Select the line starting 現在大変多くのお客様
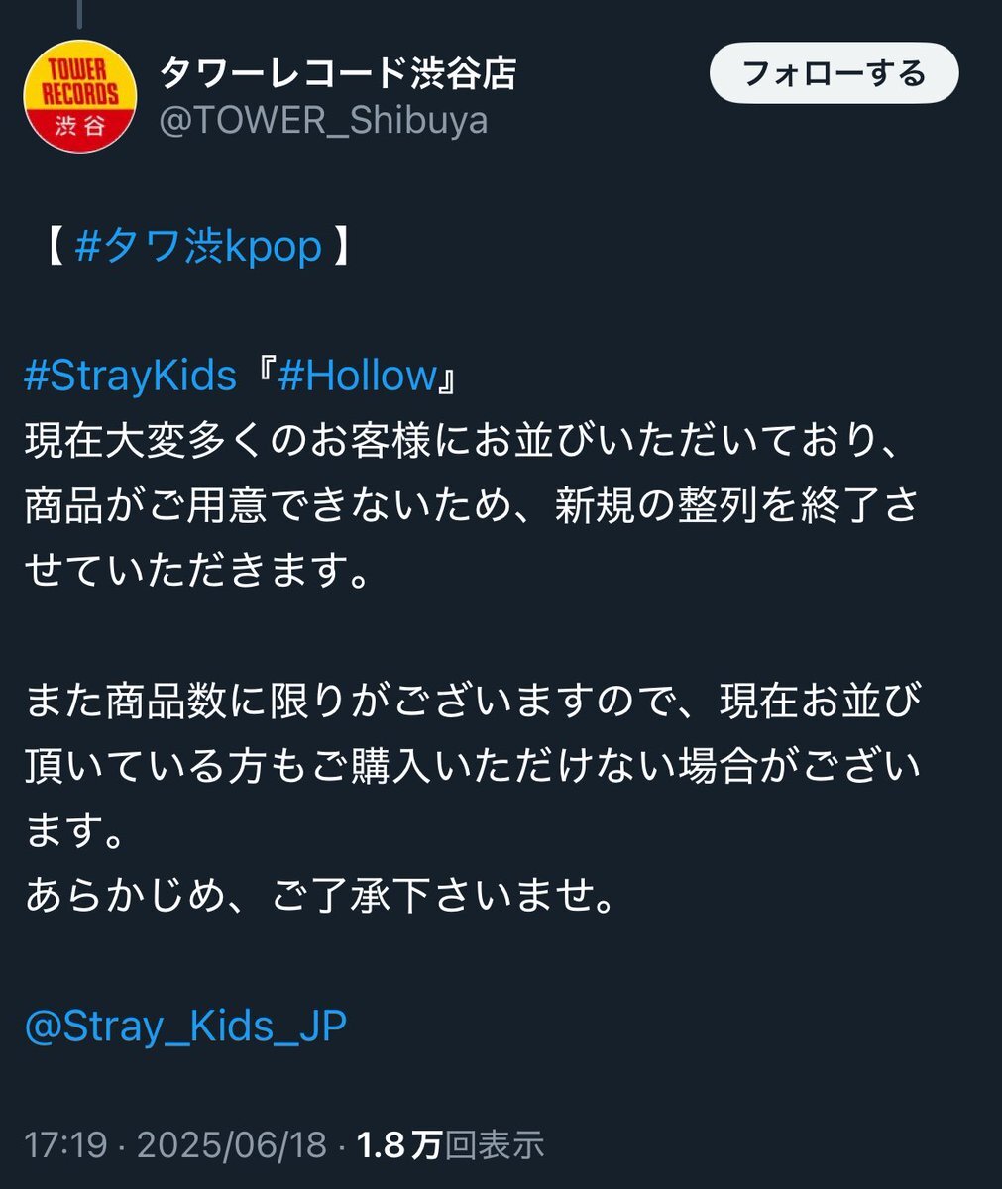This screenshot has width=1002, height=1189. 462,441
